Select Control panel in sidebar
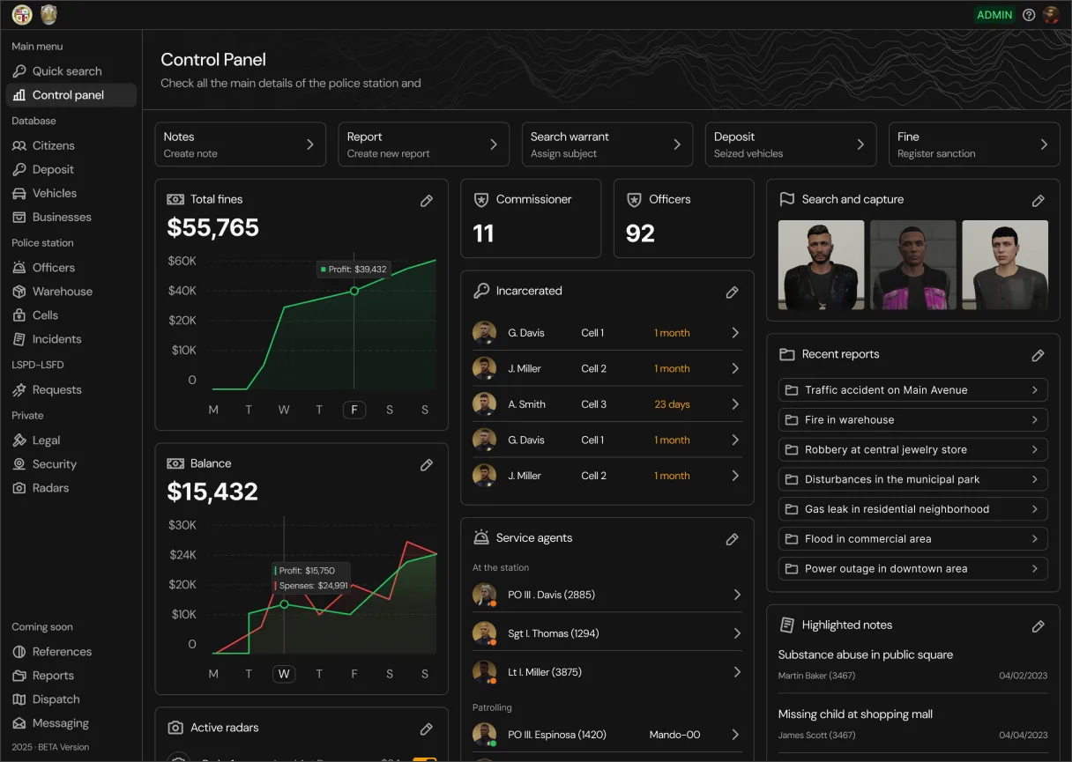Viewport: 1072px width, 762px height. 71,95
